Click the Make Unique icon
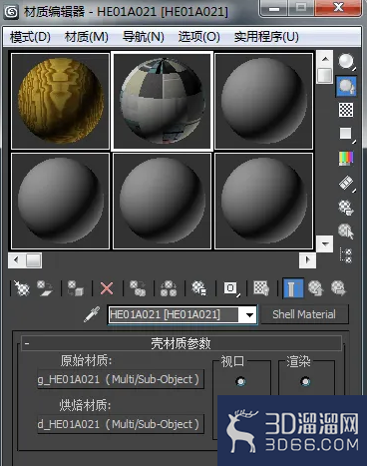The width and height of the screenshot is (367, 466). tap(169, 288)
